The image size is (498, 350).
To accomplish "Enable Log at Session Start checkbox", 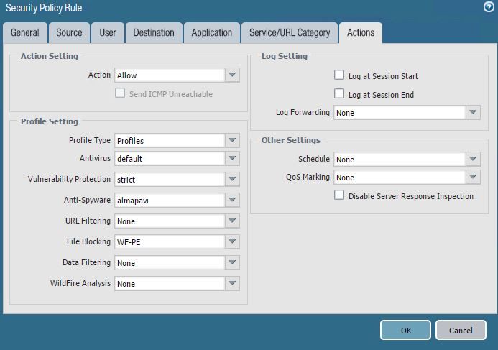I will (339, 75).
